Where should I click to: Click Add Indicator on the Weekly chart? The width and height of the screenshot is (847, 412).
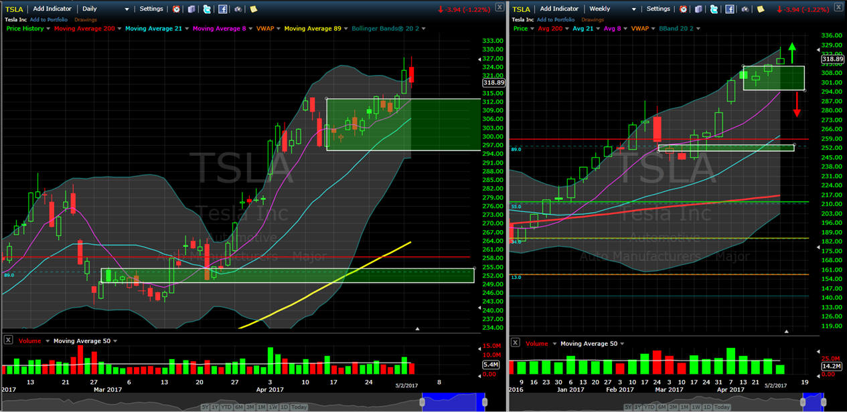[x=558, y=9]
